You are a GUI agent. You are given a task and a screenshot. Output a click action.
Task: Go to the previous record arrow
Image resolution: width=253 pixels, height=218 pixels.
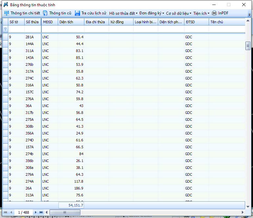[x=11, y=212]
